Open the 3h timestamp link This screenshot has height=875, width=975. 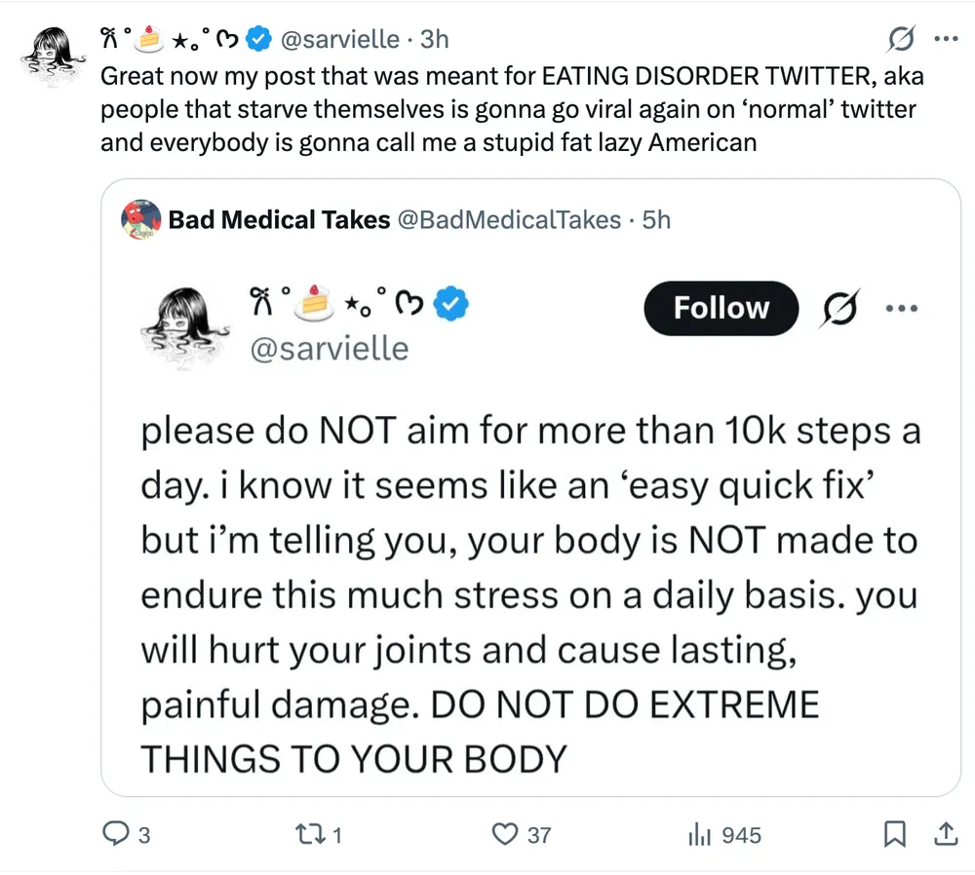pos(434,39)
